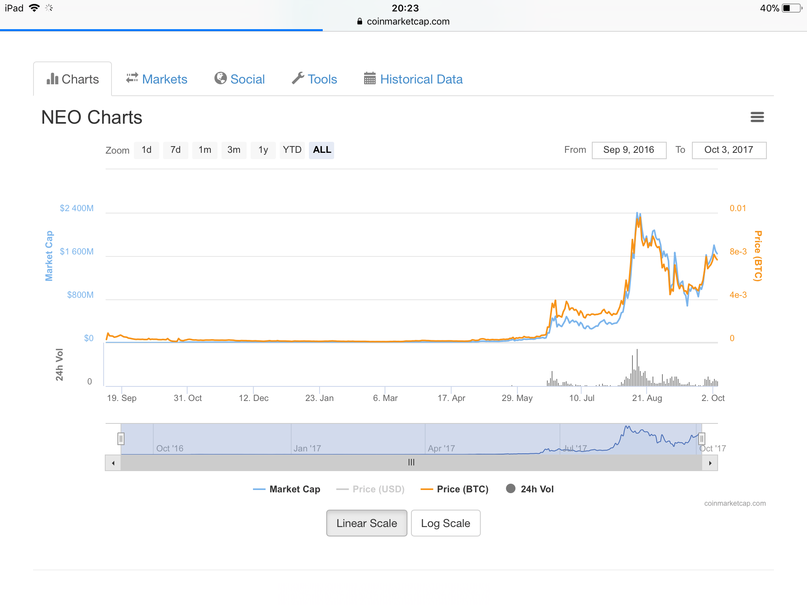
Task: Toggle the 24h Vol series in legend
Action: click(530, 489)
